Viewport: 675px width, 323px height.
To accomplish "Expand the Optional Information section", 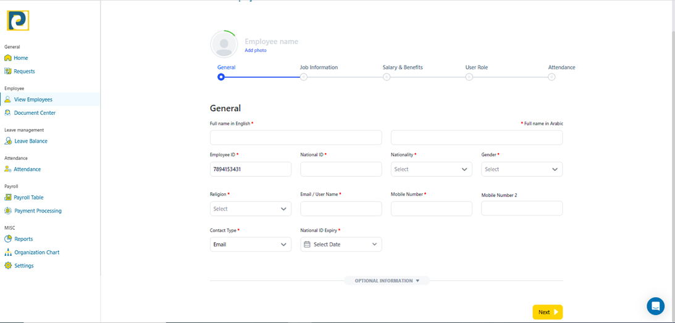I will [x=387, y=281].
